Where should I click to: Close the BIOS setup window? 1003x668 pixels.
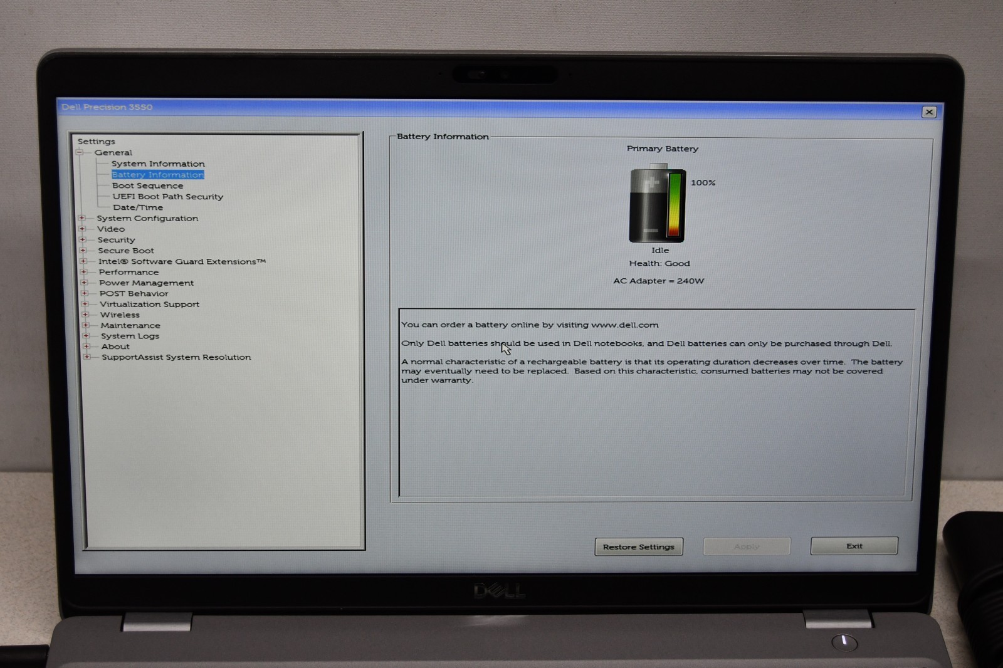coord(929,112)
